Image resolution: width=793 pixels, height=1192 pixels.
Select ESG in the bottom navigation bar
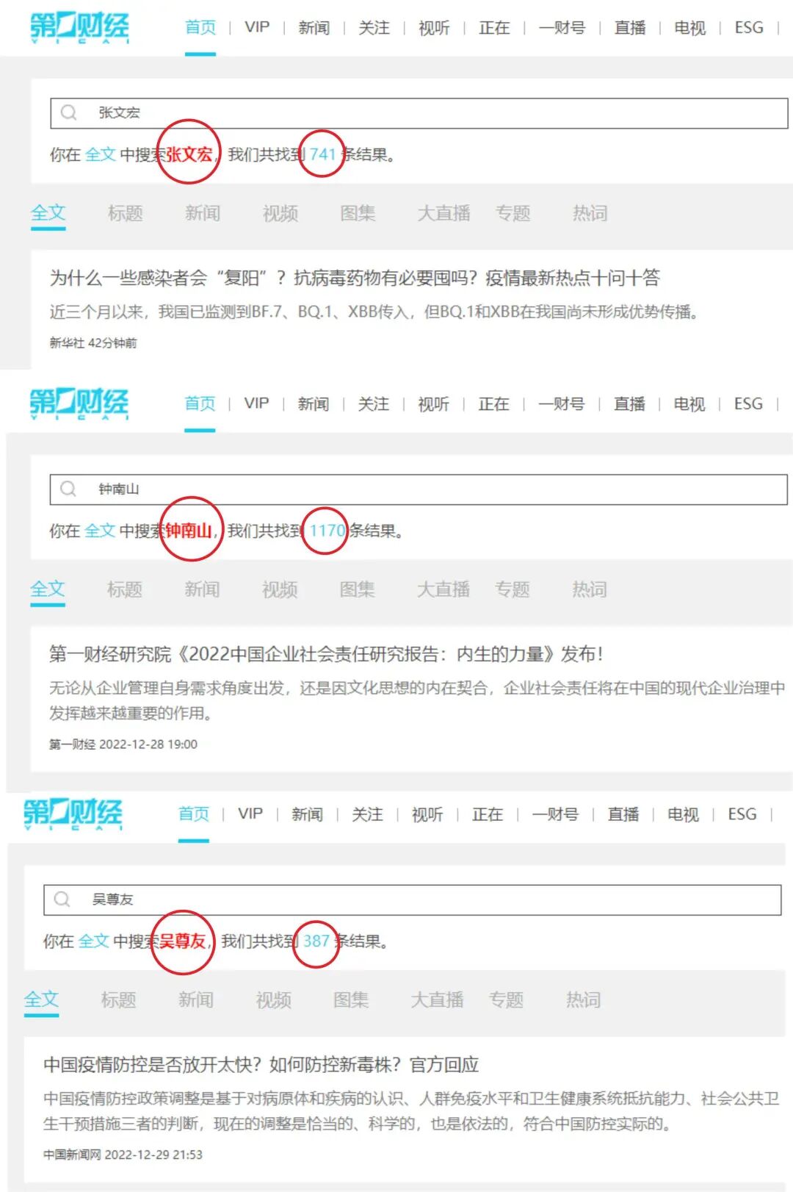click(x=742, y=814)
